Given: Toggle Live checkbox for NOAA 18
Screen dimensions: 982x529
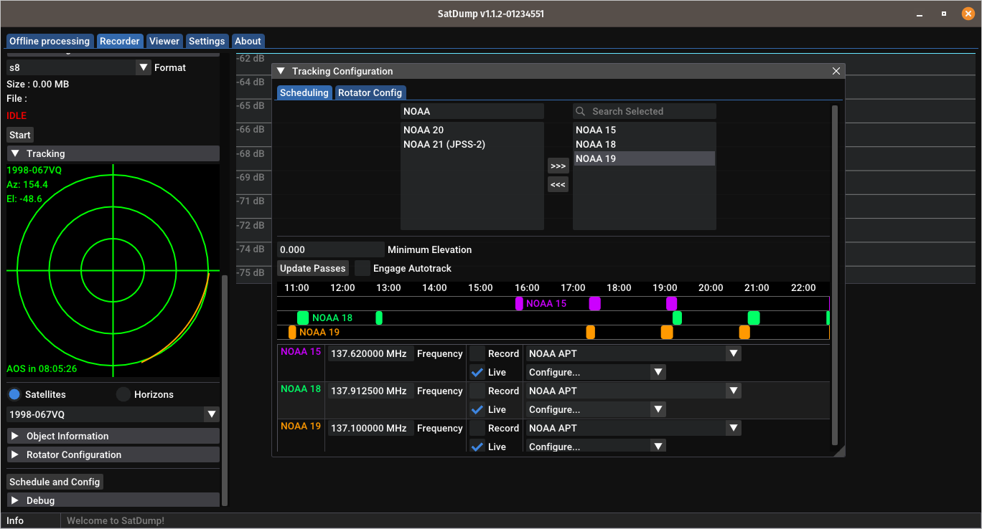Looking at the screenshot, I should [477, 409].
